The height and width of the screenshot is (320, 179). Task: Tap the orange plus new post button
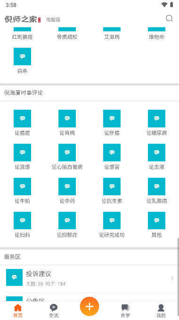click(89, 306)
